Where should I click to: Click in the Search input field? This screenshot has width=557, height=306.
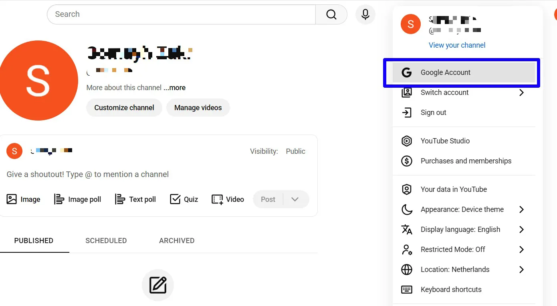click(x=180, y=14)
